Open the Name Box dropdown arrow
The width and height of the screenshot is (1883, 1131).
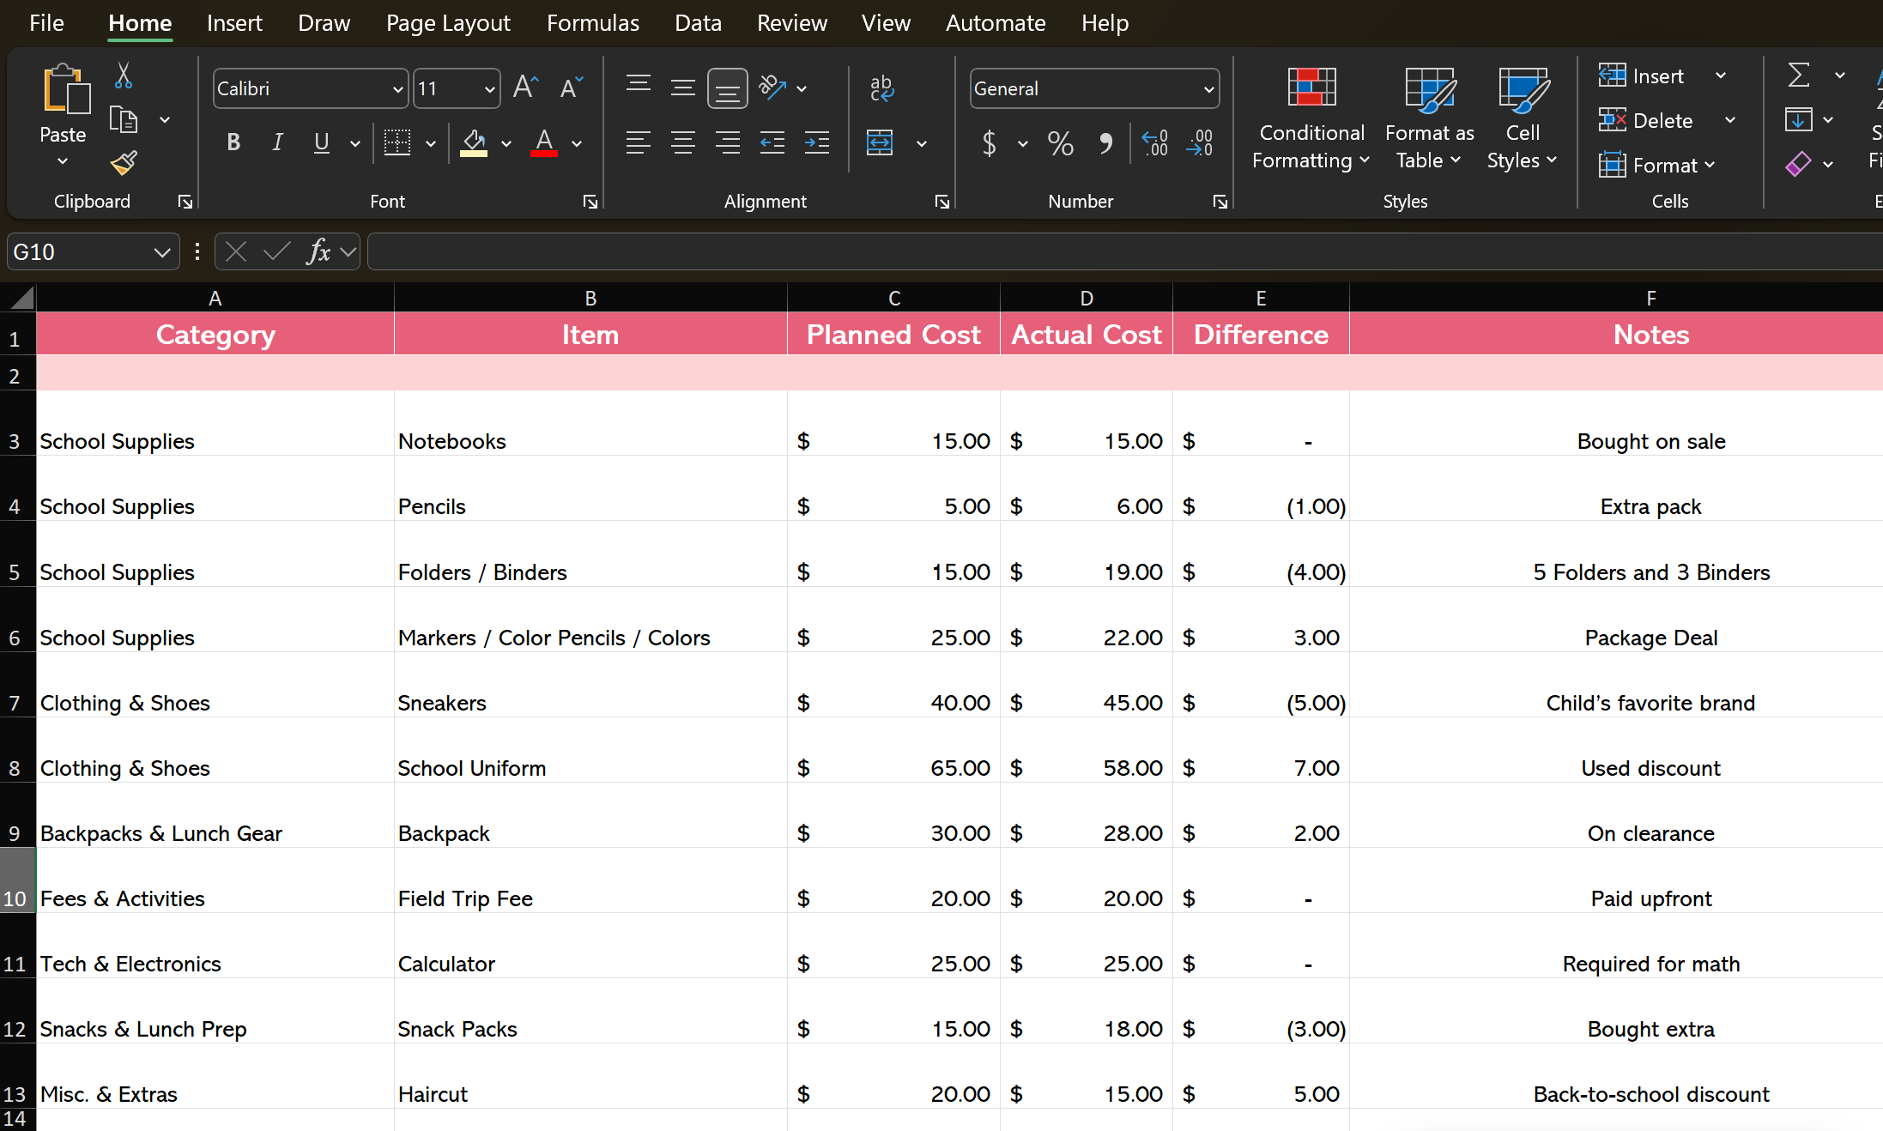161,252
